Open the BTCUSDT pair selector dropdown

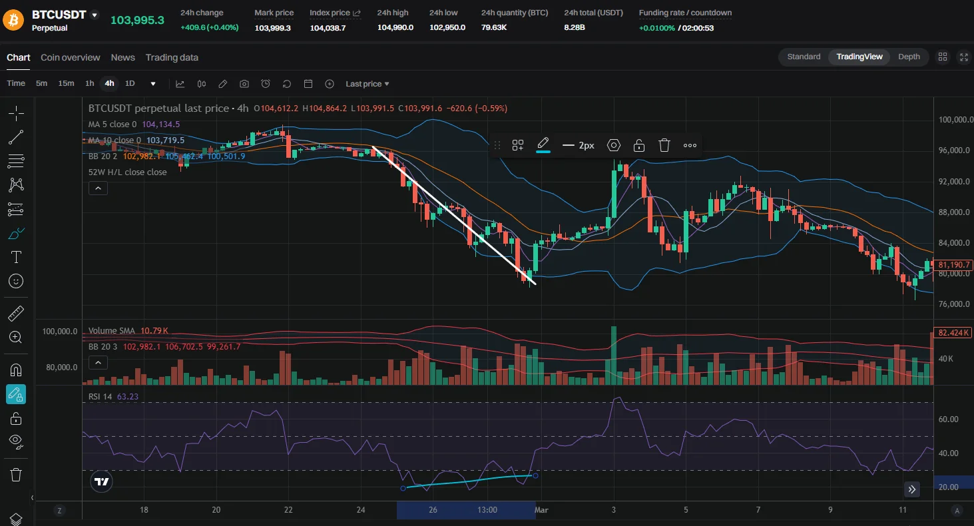pyautogui.click(x=95, y=15)
